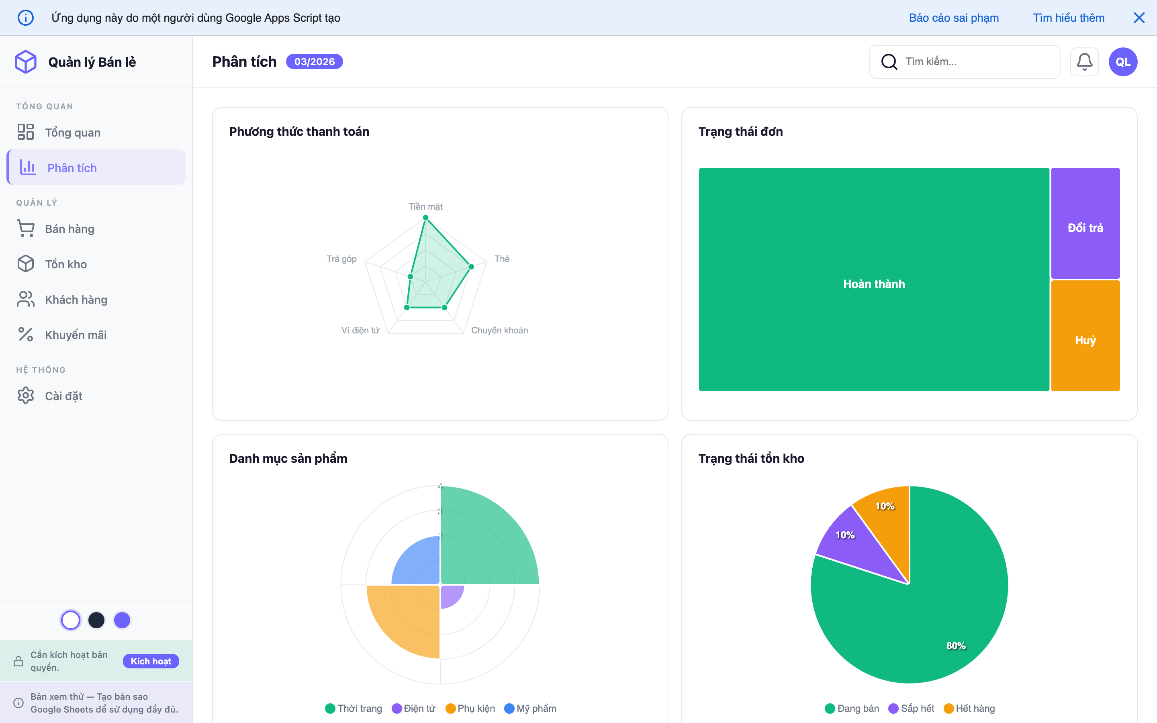
Task: Go to Tổng quan menu item
Action: [73, 133]
